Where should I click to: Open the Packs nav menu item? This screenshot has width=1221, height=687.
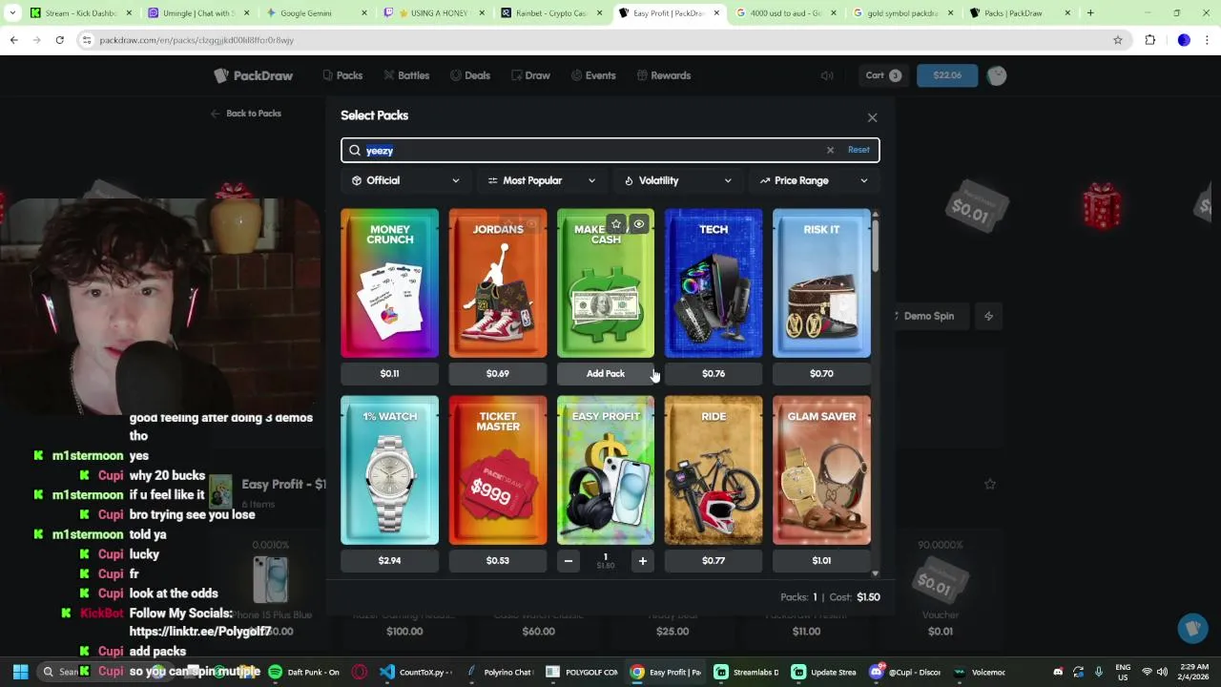click(x=342, y=75)
